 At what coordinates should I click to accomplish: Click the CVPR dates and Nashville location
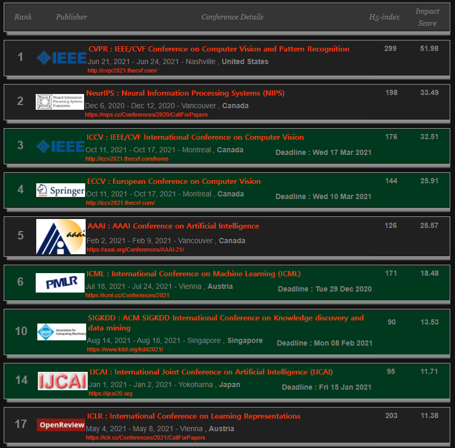coord(178,61)
